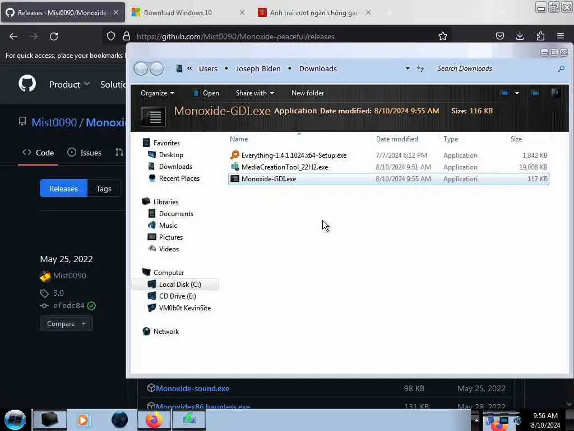The image size is (574, 431).
Task: Open Firefox downloads panel icon
Action: tap(520, 36)
